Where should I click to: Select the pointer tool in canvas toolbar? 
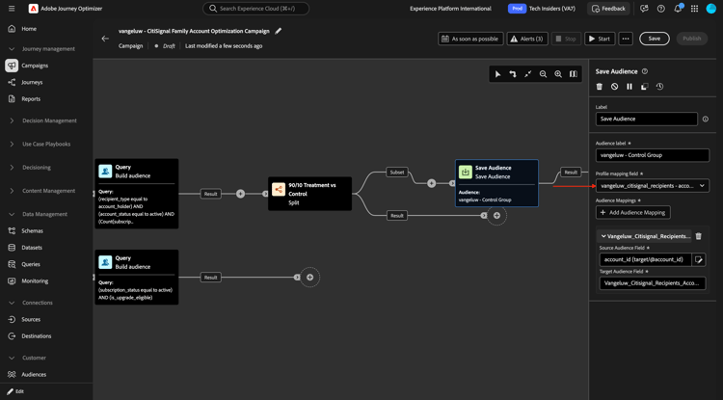tap(497, 74)
